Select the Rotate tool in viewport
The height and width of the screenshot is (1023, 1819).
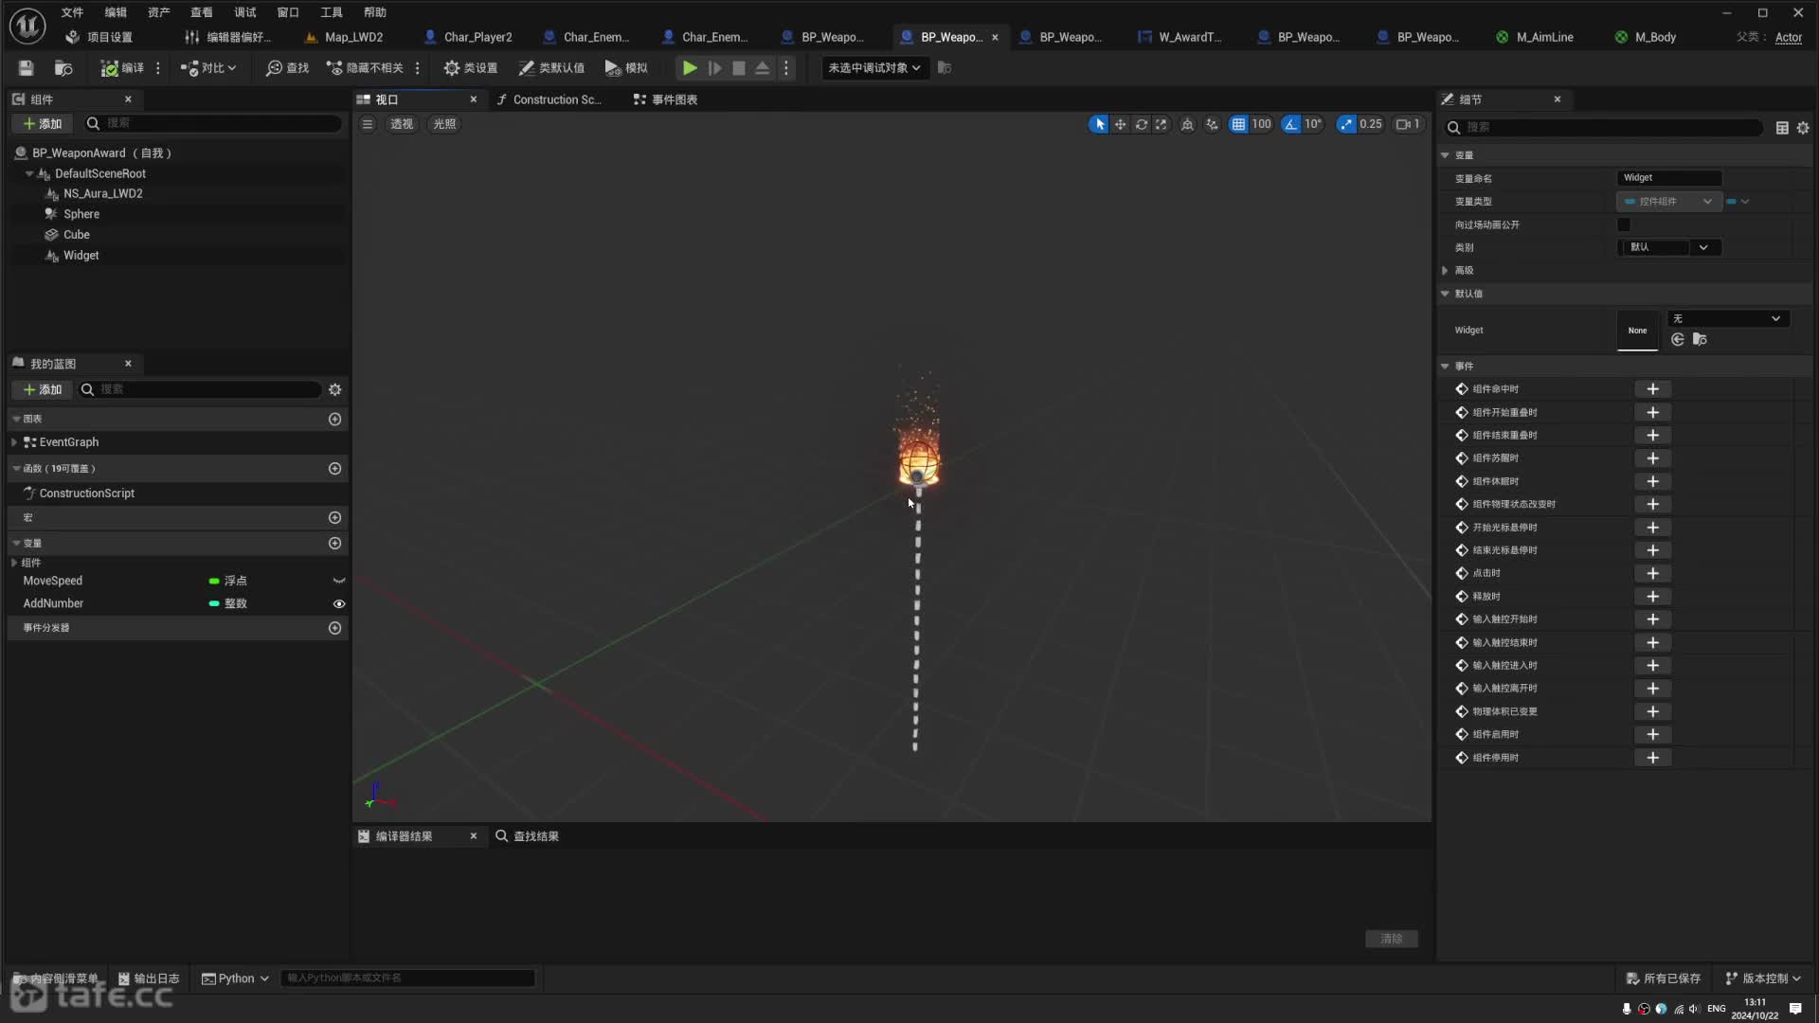tap(1141, 124)
